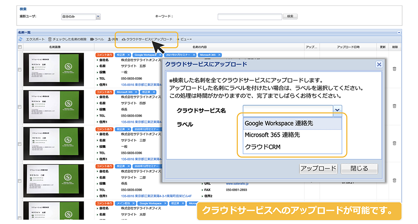Sort by 名刺画像 column header

tap(55, 47)
